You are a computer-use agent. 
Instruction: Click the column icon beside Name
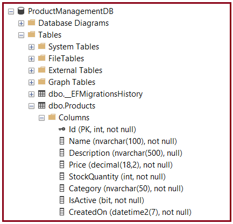(62, 141)
